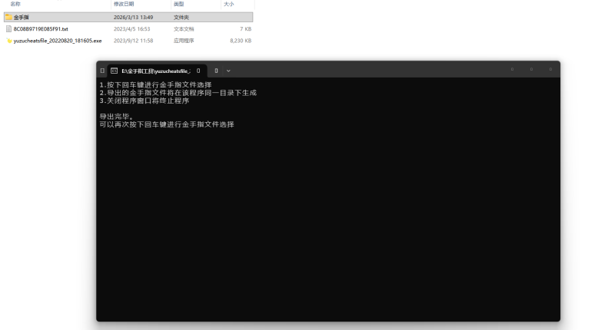Sort by 修改日期 column header
This screenshot has height=330, width=615.
(124, 4)
